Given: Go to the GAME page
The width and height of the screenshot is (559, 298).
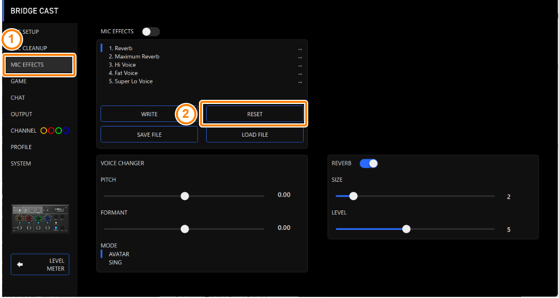Looking at the screenshot, I should pos(18,81).
